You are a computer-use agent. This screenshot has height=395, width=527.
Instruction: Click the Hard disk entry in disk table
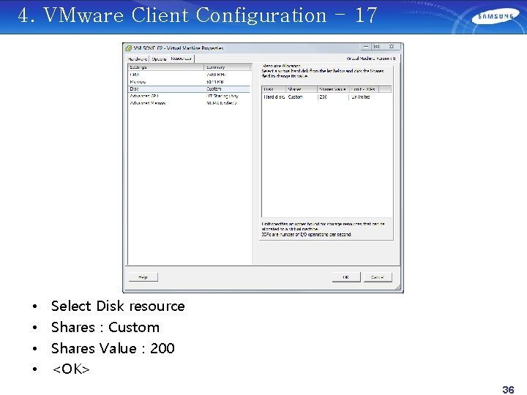(x=274, y=97)
